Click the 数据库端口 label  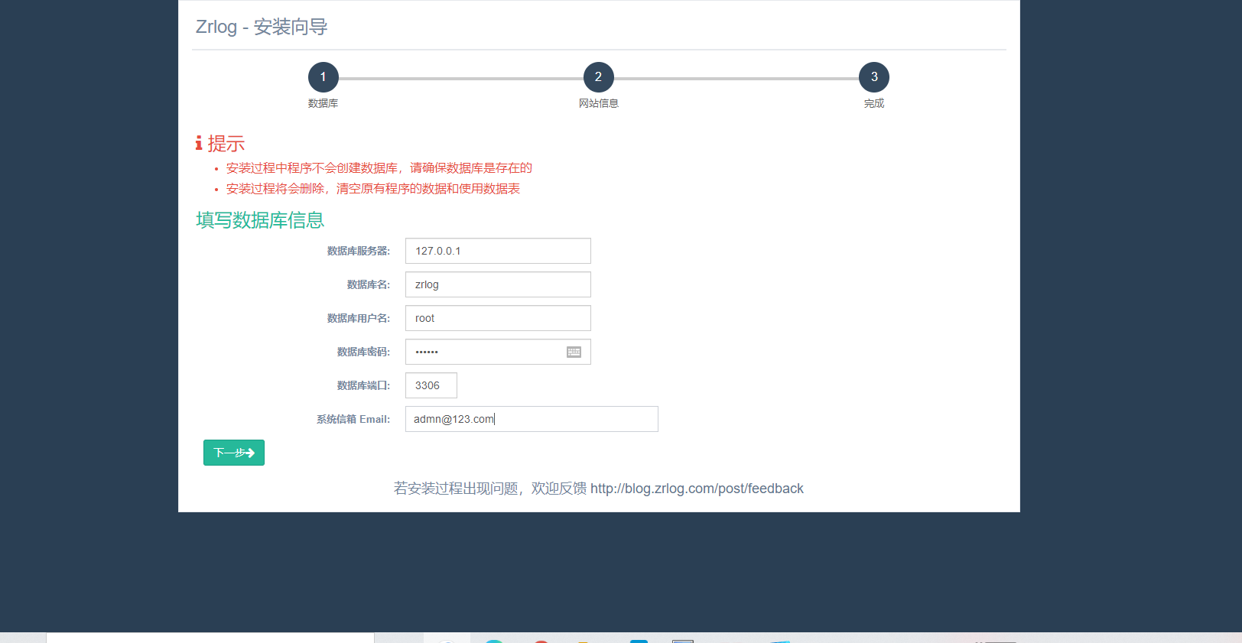coord(364,385)
